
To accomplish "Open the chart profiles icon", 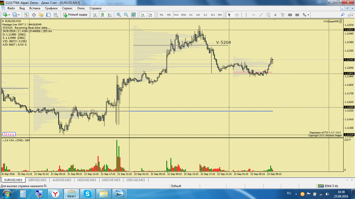I will (x=15, y=15).
